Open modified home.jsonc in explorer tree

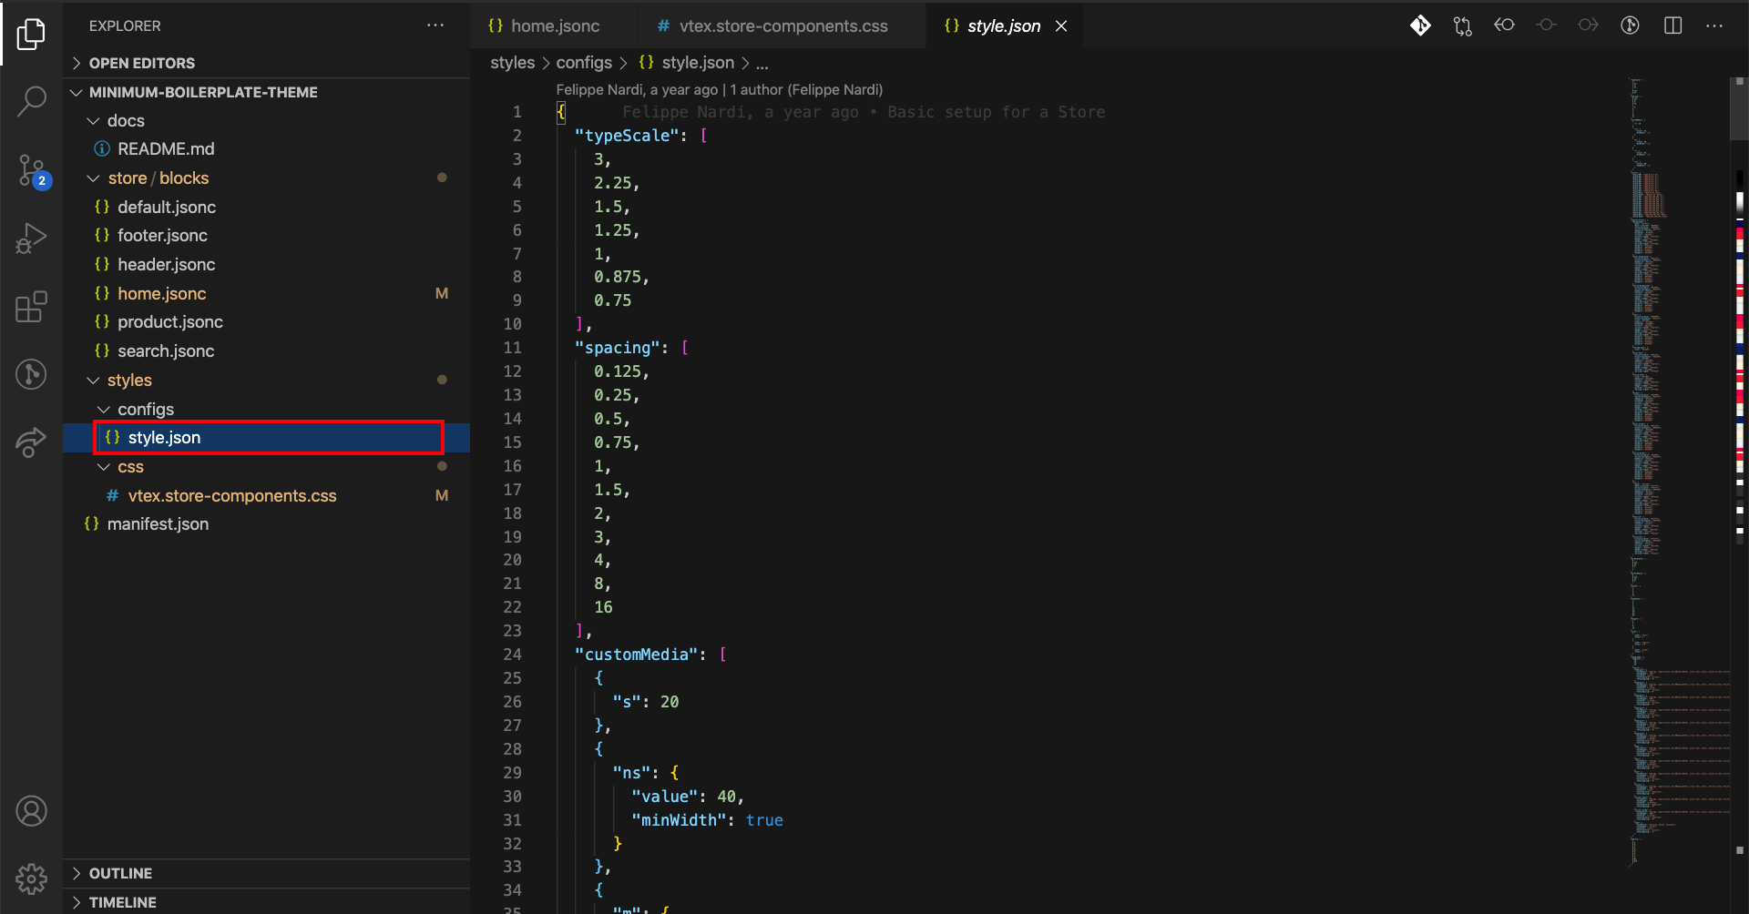(x=266, y=293)
